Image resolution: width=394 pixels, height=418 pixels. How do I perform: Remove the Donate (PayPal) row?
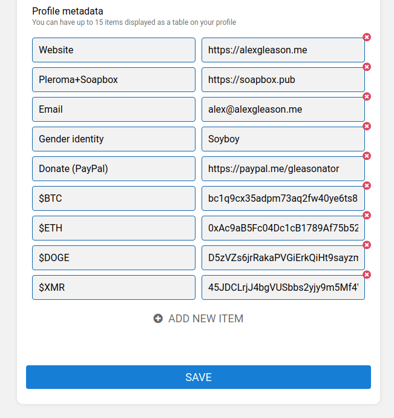point(367,156)
